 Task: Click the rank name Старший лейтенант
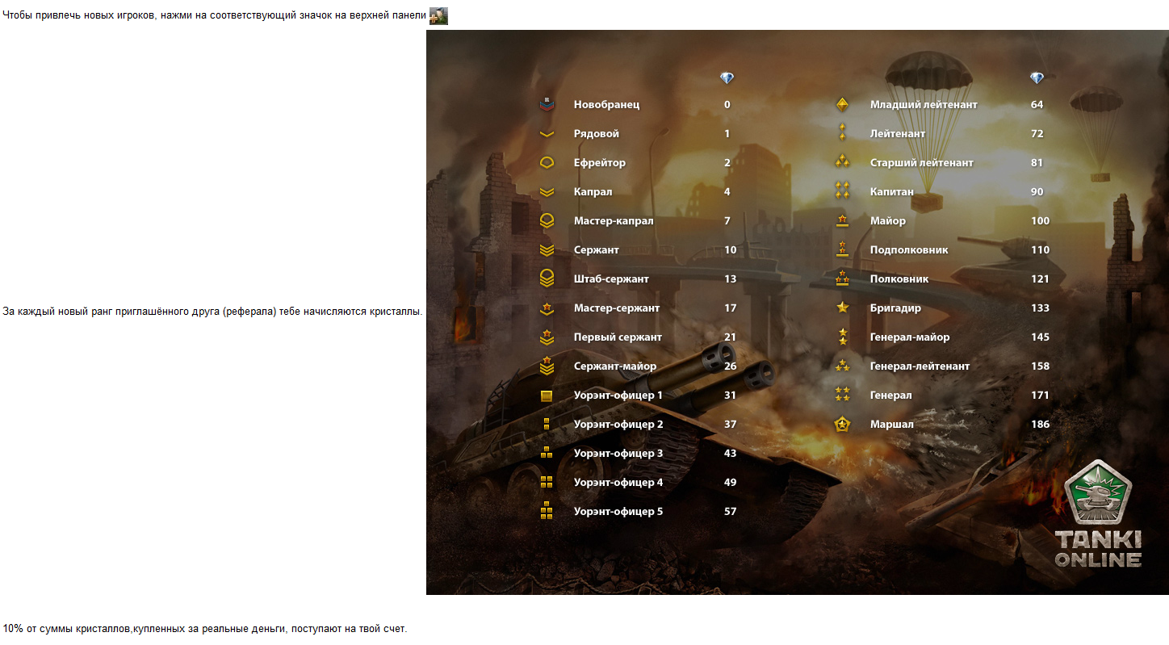click(922, 163)
